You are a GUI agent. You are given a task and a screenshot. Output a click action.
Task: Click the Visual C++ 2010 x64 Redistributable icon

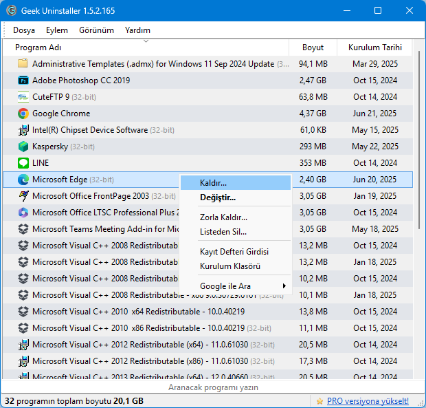(x=23, y=312)
